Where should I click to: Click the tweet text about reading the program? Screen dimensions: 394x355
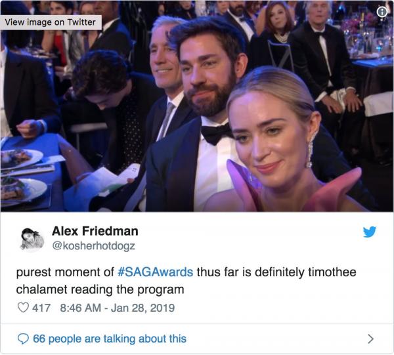click(x=186, y=281)
